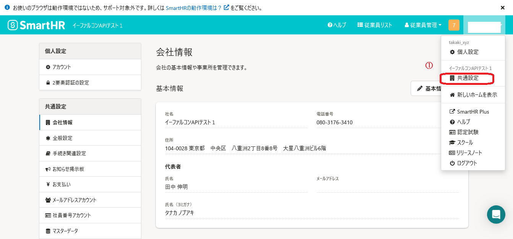Choose 新しいホームを表示 from dropdown
Screen dimensions: 513x239
click(x=473, y=95)
